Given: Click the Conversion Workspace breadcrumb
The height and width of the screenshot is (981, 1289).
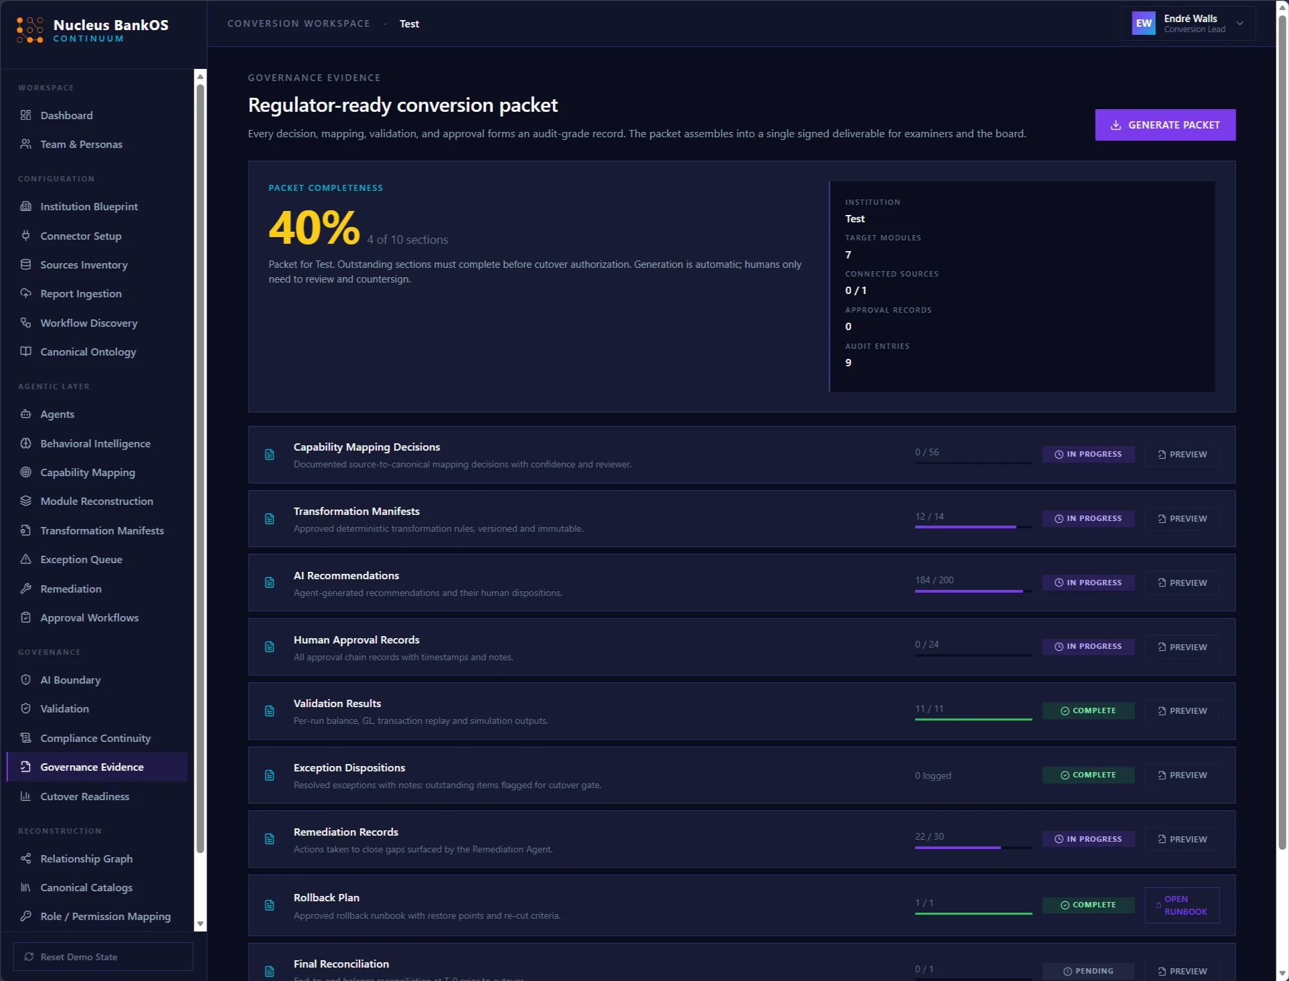Looking at the screenshot, I should (x=299, y=23).
